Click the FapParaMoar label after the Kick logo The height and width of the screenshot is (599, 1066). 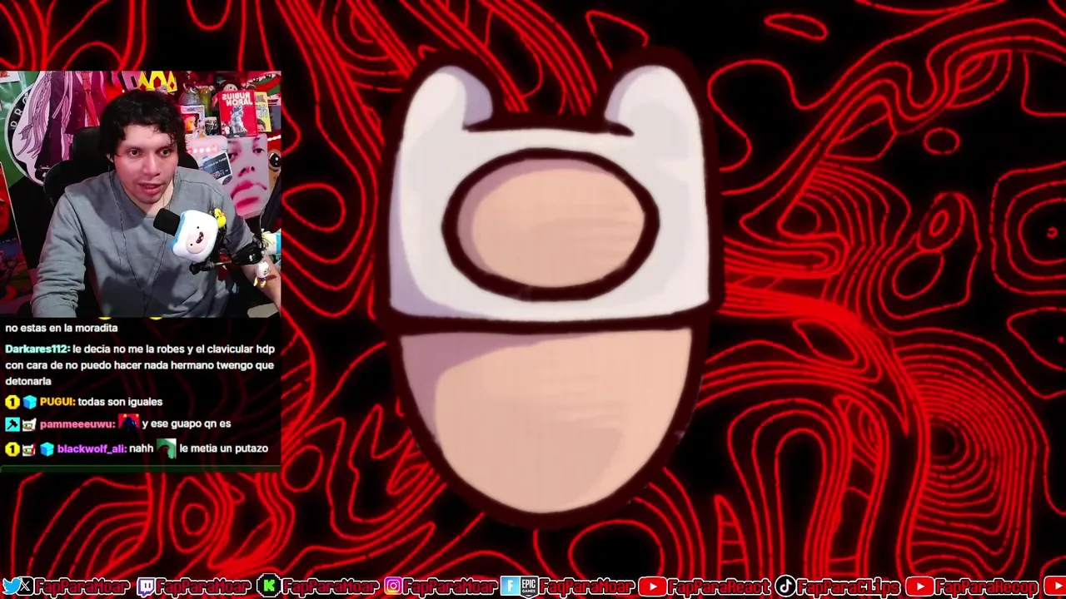point(330,587)
